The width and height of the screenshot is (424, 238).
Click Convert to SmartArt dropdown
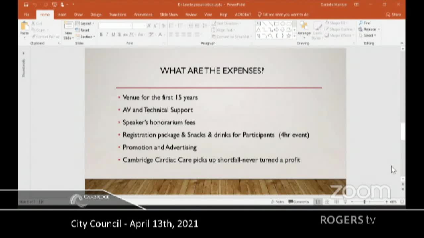click(231, 37)
